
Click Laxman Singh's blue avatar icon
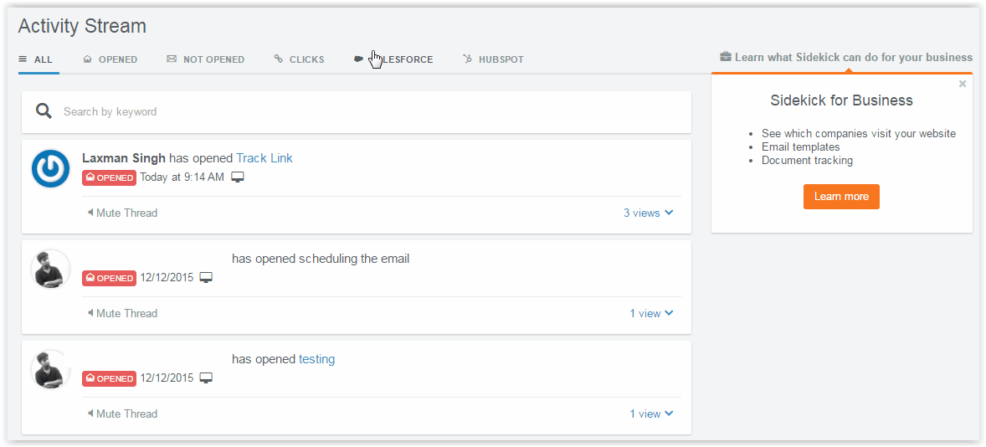[50, 169]
